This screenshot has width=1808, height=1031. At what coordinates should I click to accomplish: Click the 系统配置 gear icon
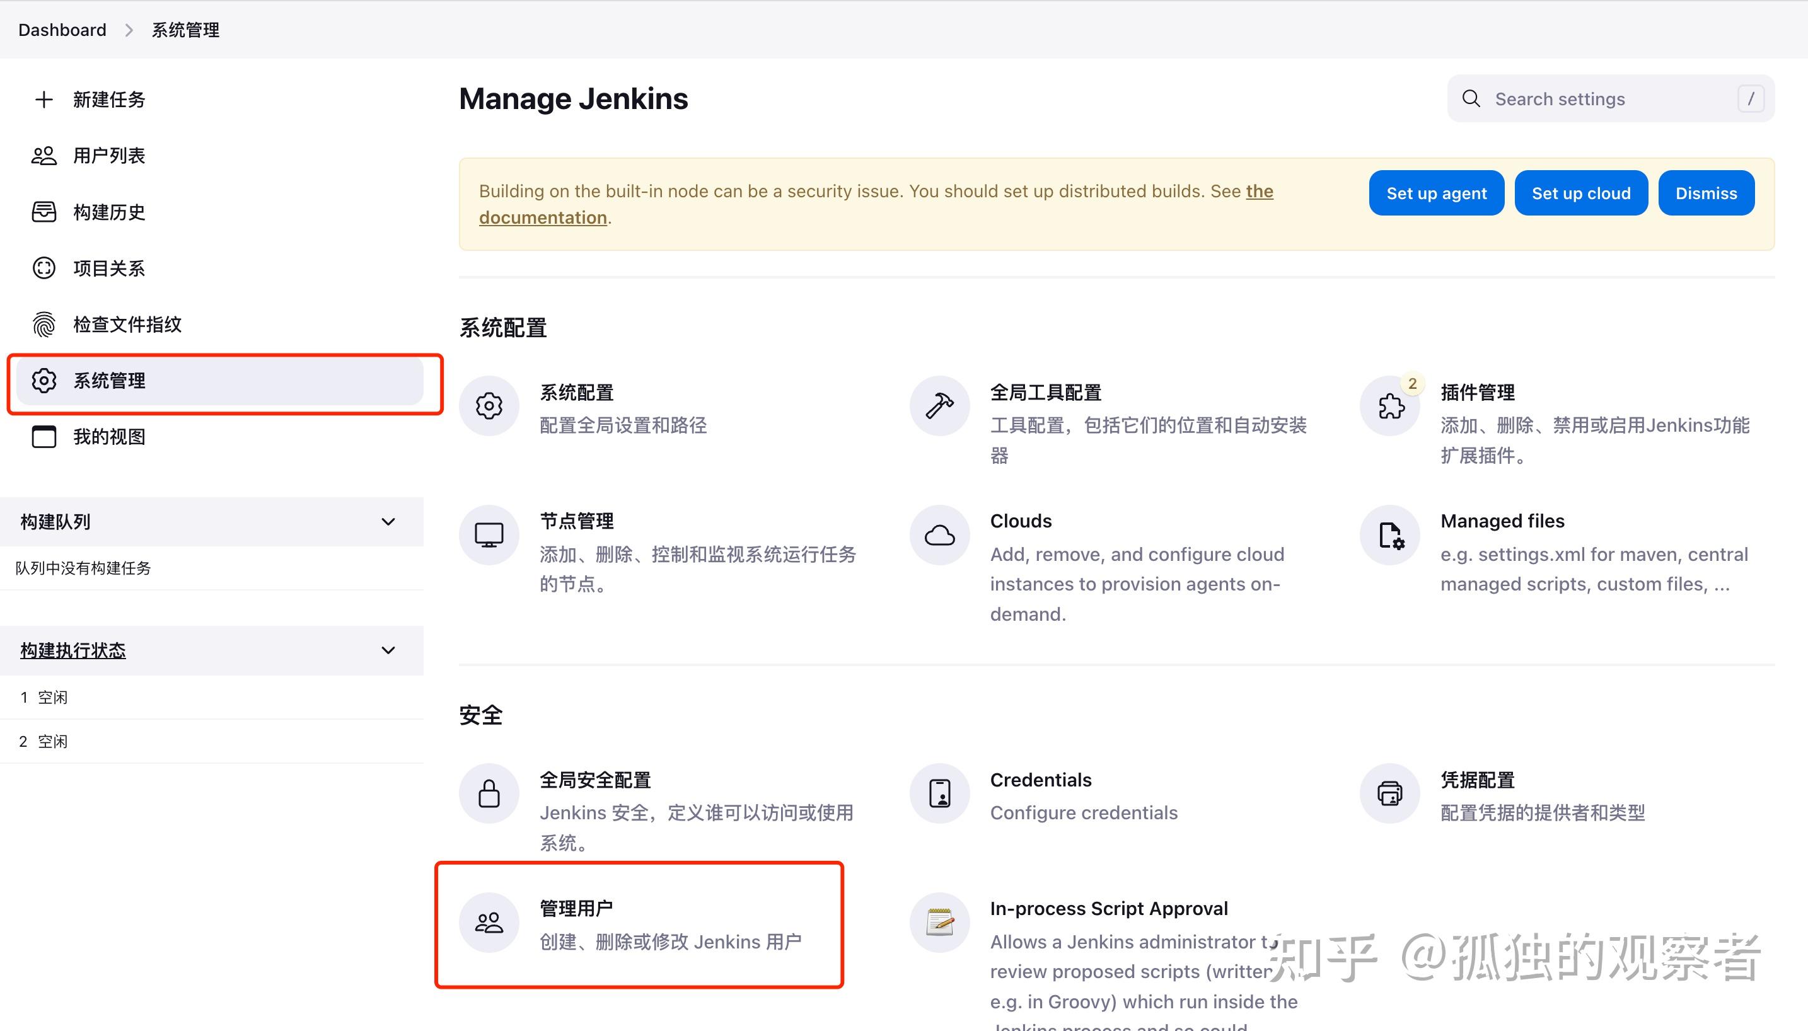point(489,406)
